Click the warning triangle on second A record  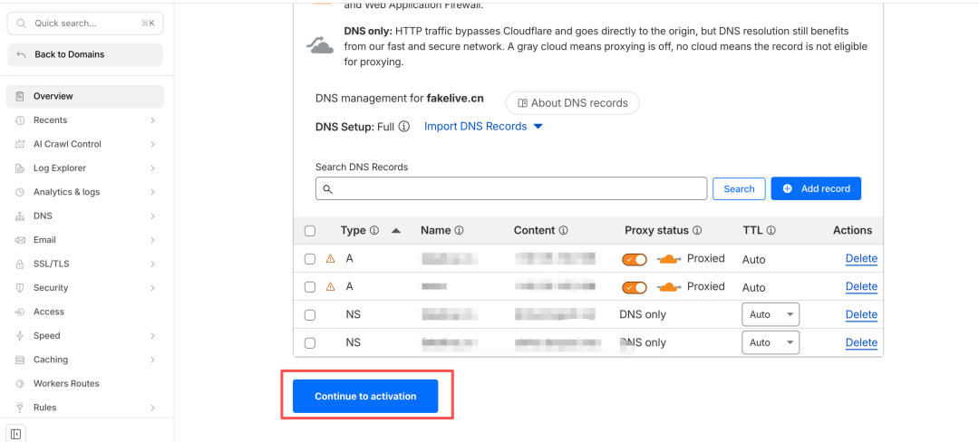click(x=331, y=287)
